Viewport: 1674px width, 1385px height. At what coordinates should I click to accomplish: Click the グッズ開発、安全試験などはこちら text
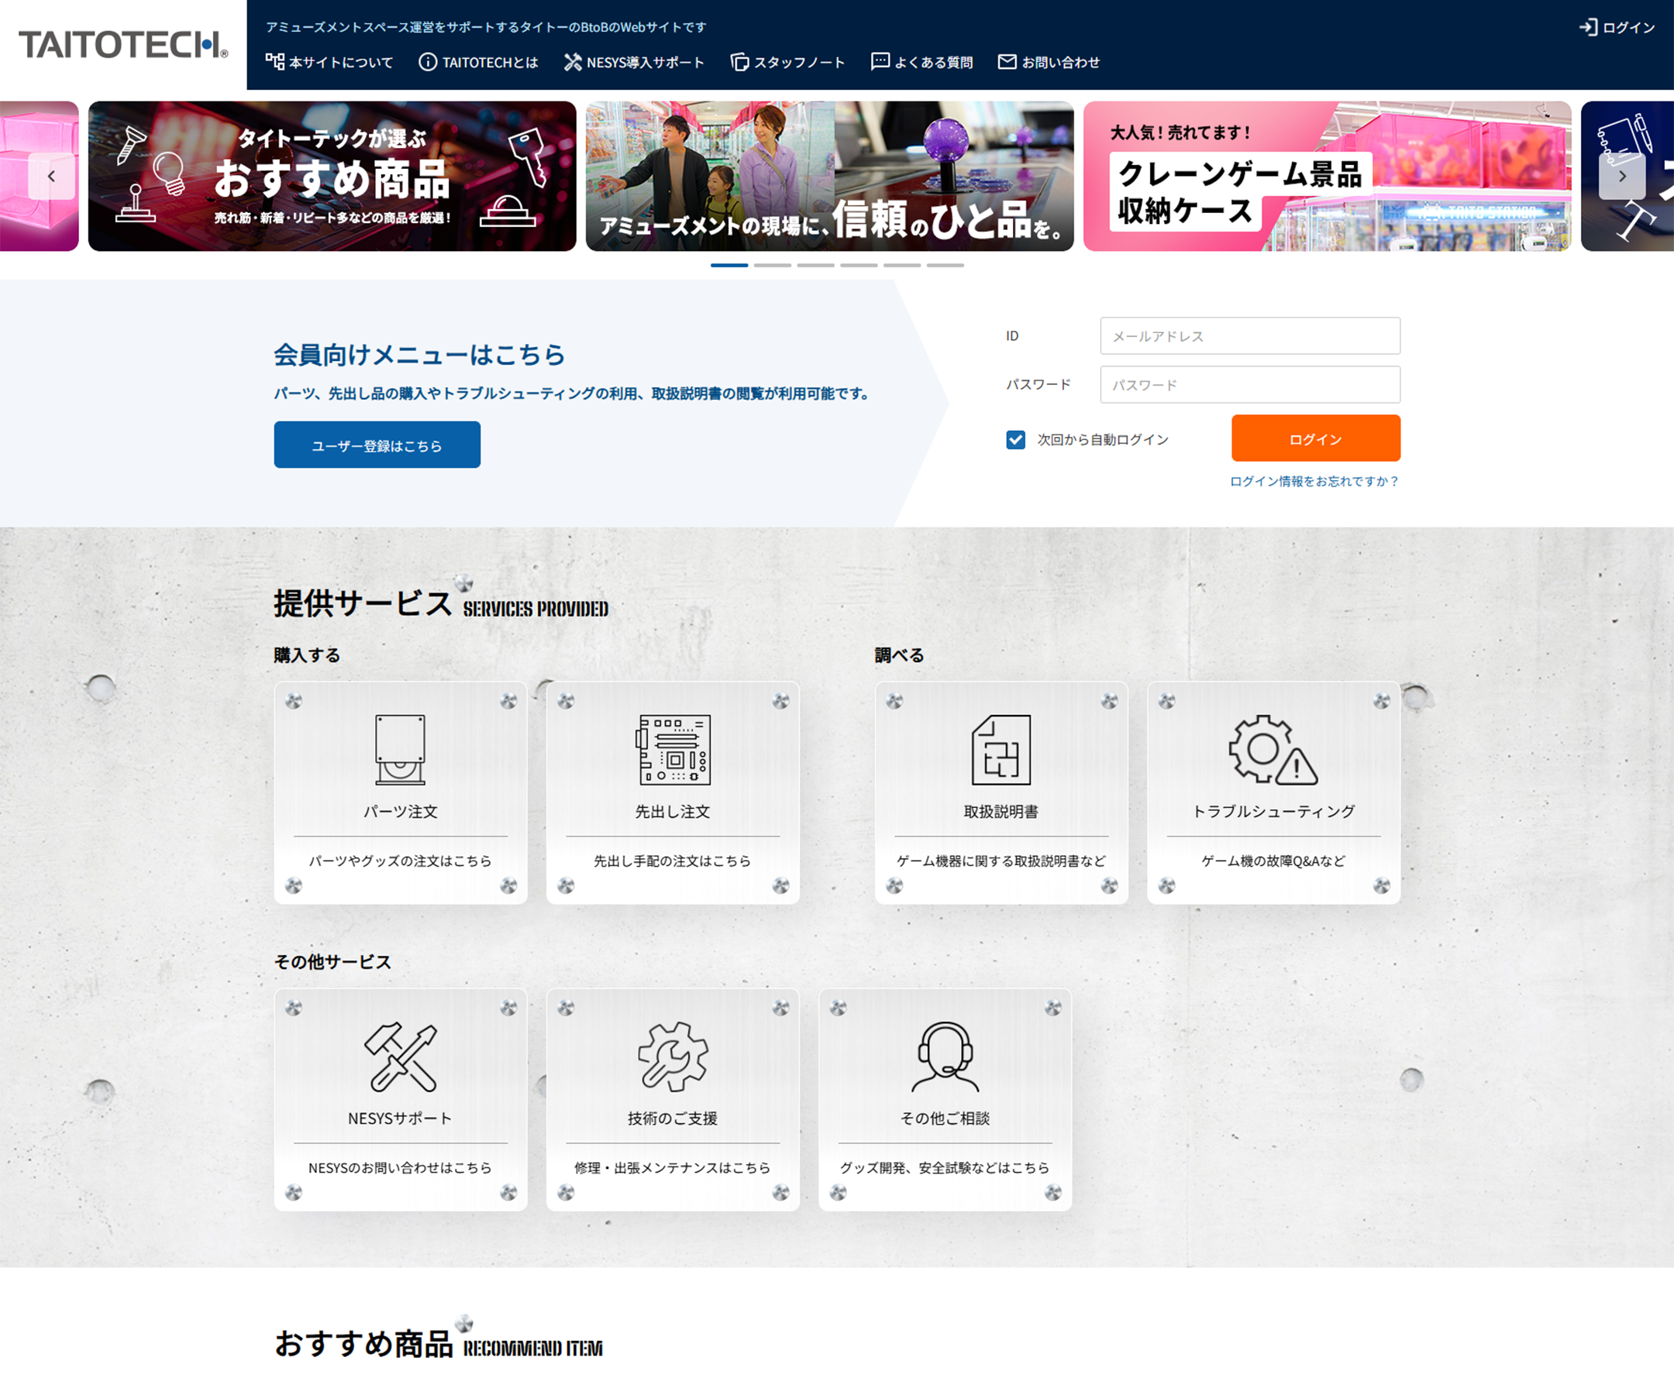click(945, 1167)
